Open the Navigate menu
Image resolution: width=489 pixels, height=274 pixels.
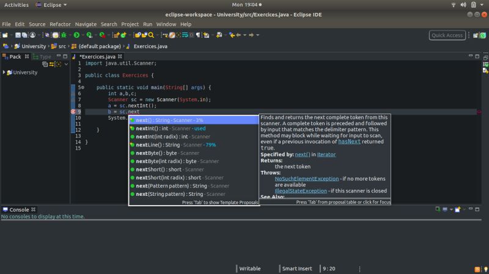[x=86, y=24]
